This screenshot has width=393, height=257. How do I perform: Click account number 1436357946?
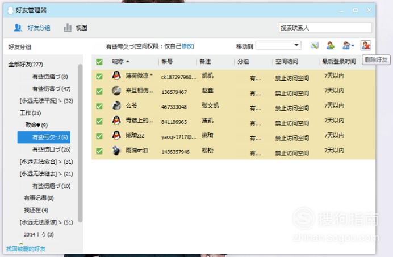[175, 152]
